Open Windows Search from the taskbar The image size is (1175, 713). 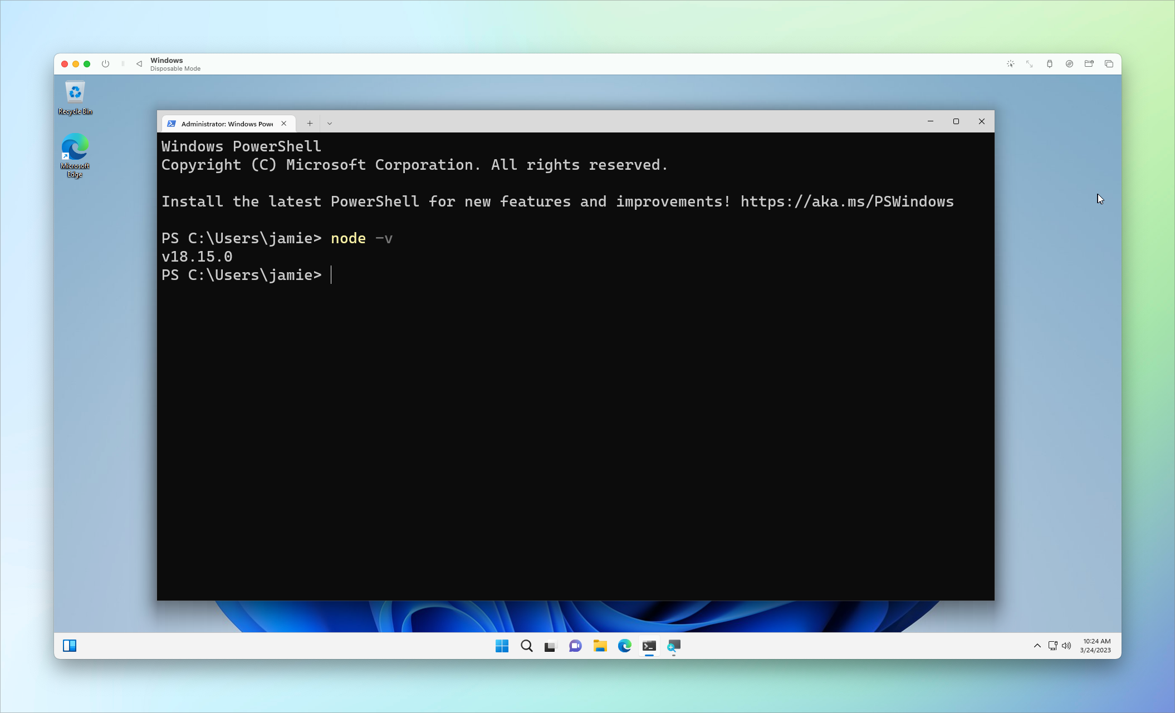[x=526, y=646]
